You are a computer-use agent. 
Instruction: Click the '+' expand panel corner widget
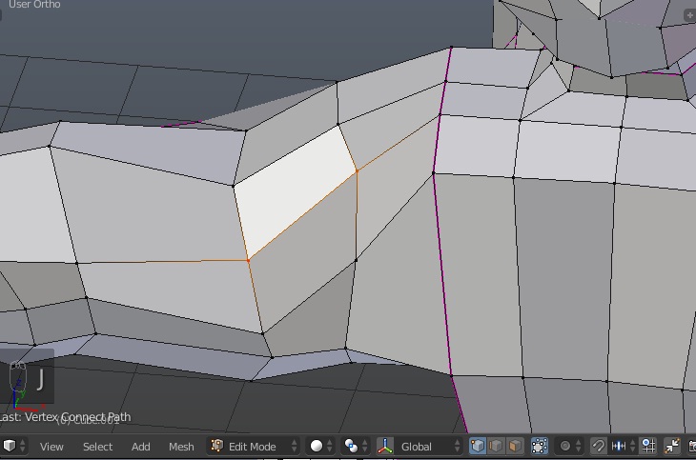tap(689, 14)
